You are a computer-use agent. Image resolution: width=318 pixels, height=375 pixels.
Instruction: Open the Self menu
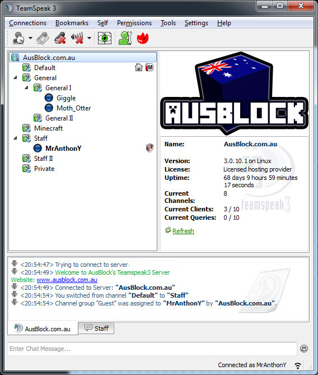[102, 23]
